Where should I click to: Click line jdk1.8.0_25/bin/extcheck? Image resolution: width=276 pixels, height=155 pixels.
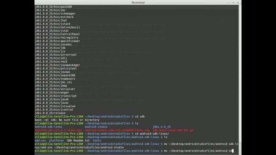tap(54, 17)
